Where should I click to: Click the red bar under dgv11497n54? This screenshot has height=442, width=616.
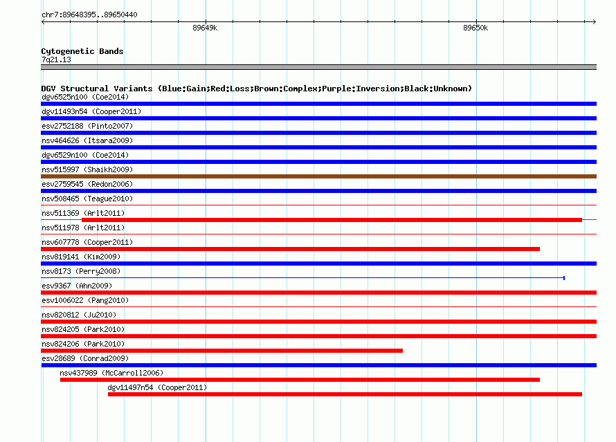(x=345, y=394)
